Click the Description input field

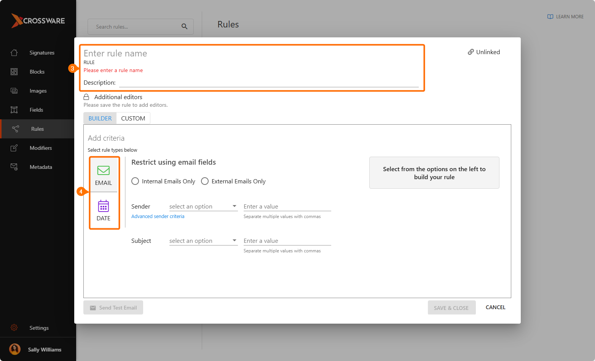click(268, 83)
